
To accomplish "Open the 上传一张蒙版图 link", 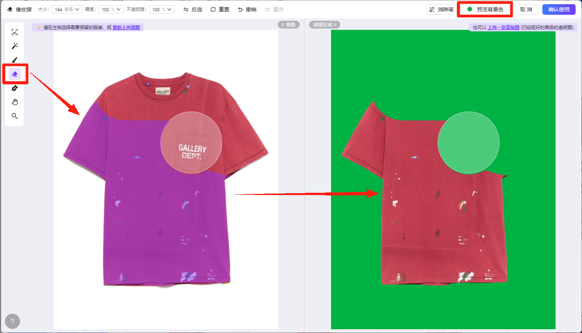I will click(503, 28).
